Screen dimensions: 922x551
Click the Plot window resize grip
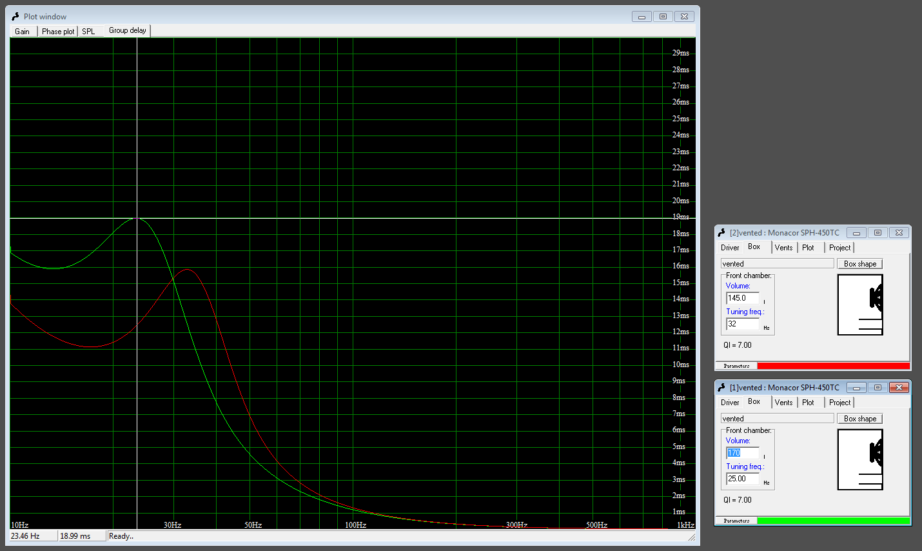coord(691,537)
